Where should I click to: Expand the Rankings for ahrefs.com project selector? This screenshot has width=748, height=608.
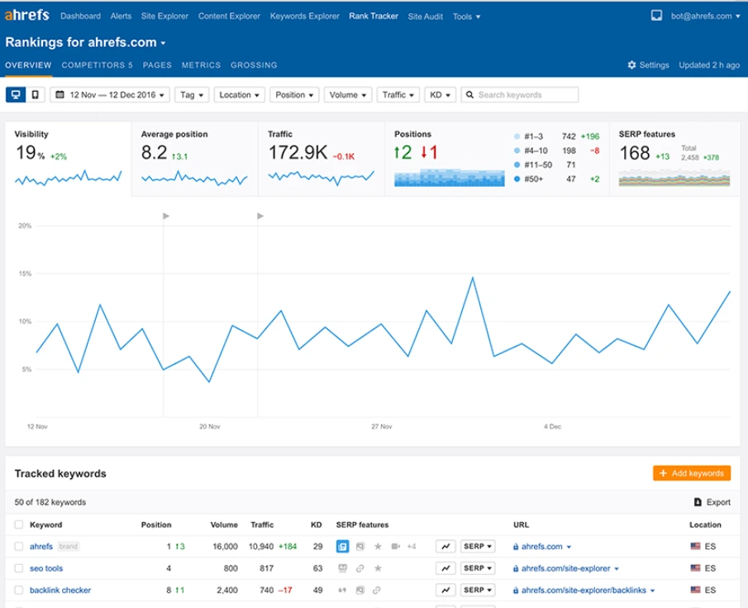coord(85,42)
